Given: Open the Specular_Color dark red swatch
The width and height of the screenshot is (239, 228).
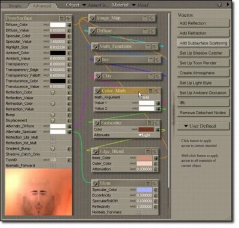Looking at the screenshot, I should pyautogui.click(x=58, y=36).
